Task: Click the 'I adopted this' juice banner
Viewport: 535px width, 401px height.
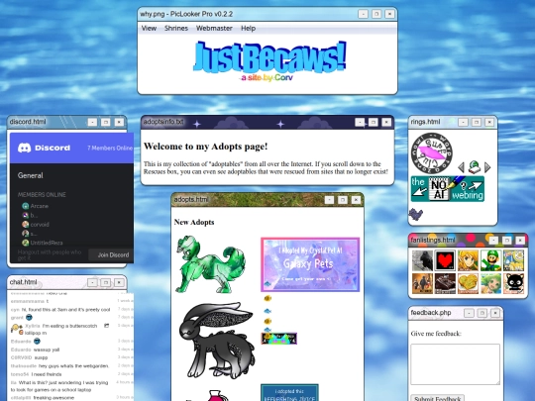Action: coord(289,392)
